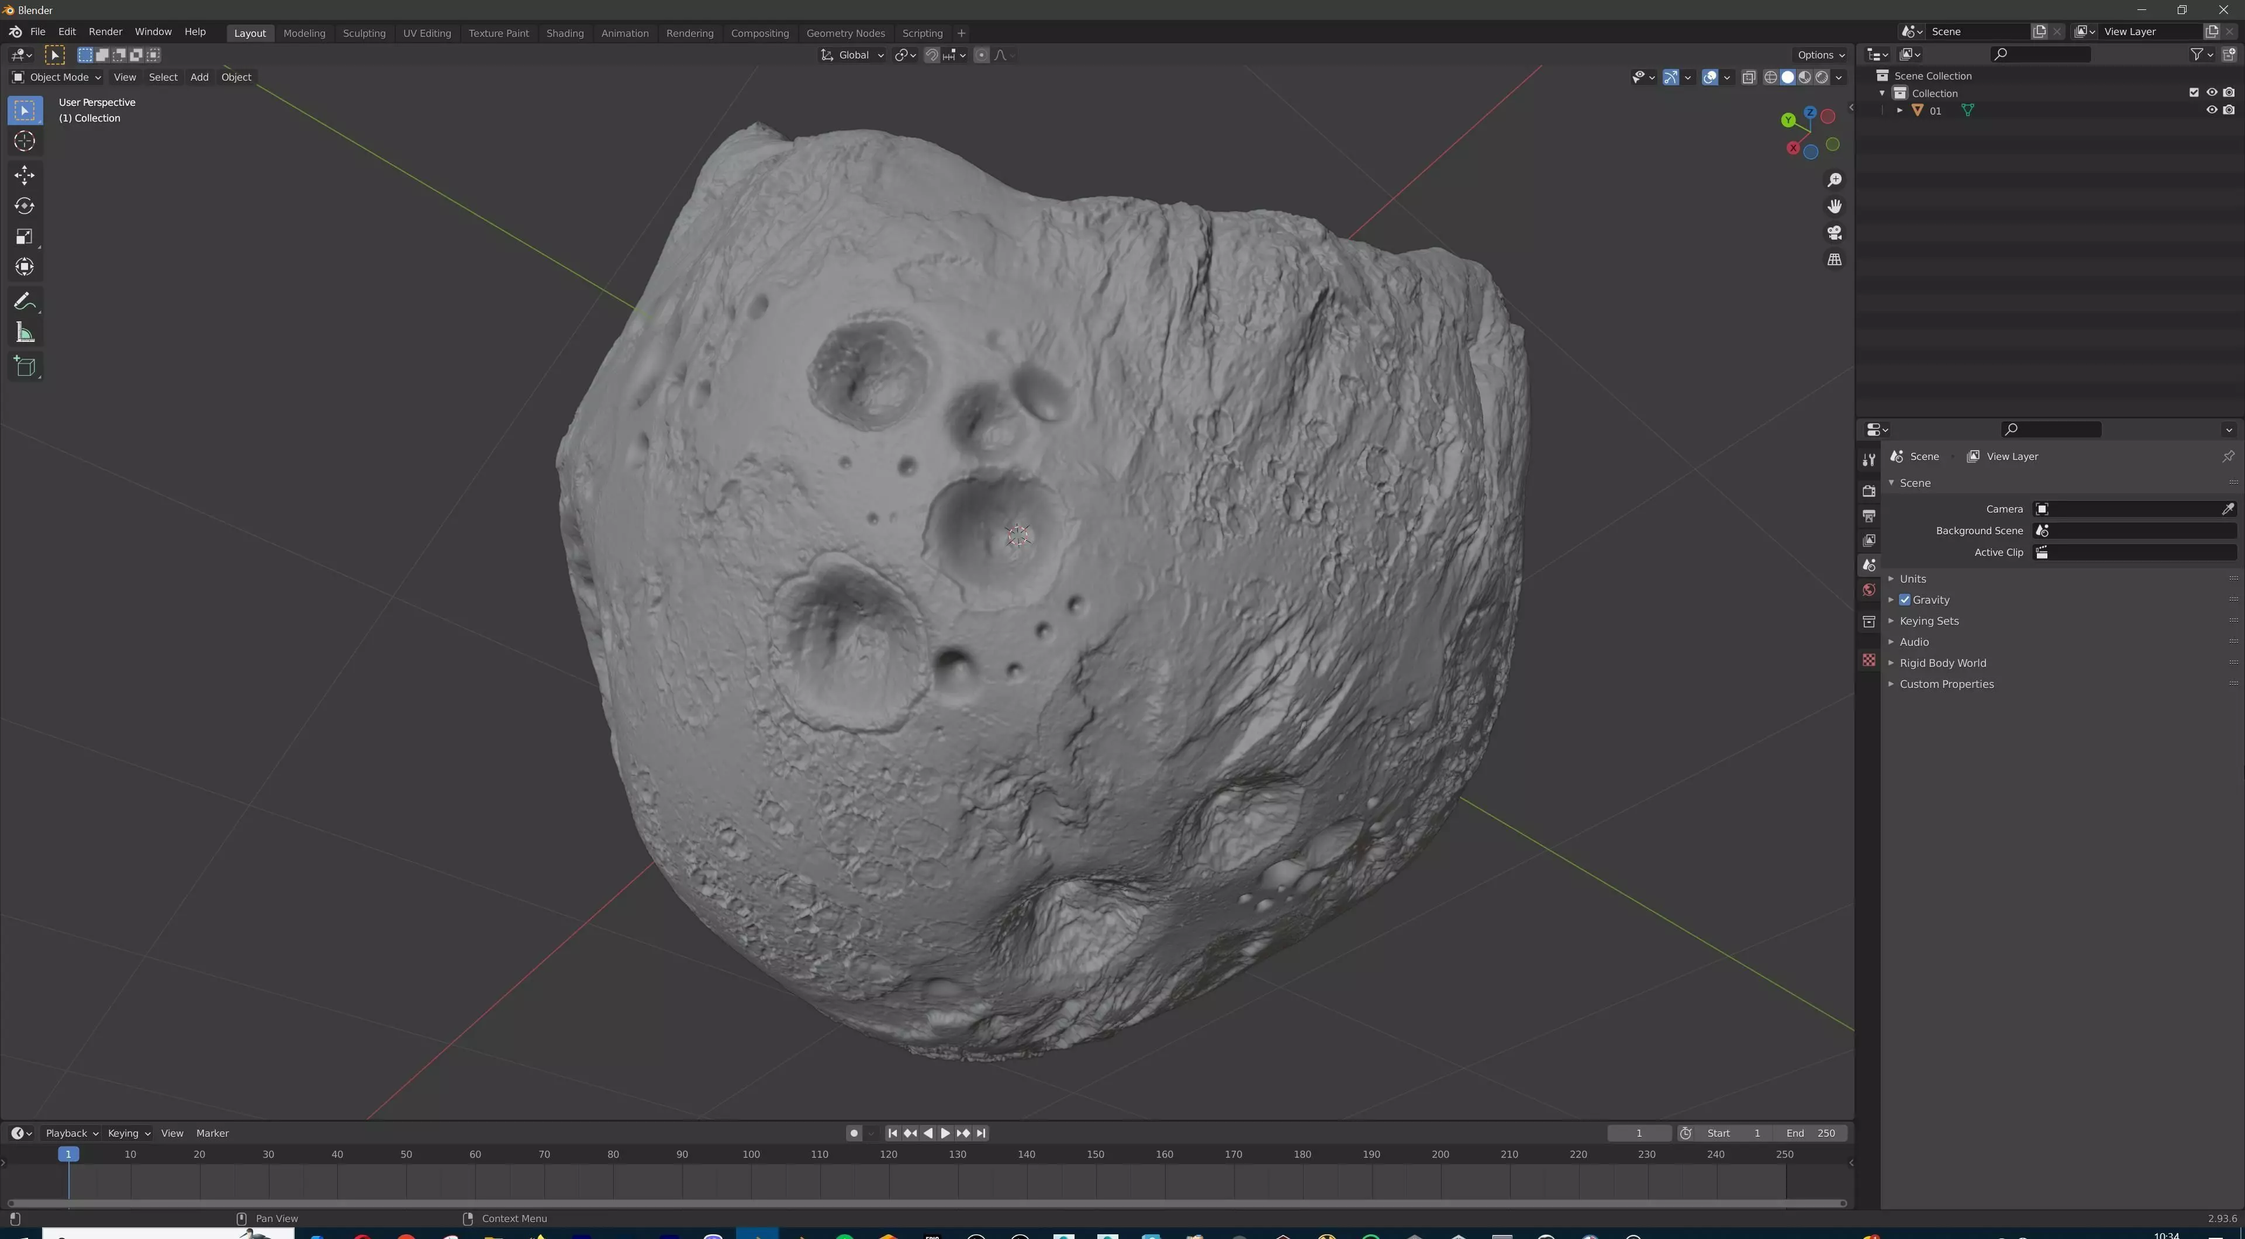Viewport: 2245px width, 1239px height.
Task: Play animation forward button
Action: pyautogui.click(x=945, y=1133)
